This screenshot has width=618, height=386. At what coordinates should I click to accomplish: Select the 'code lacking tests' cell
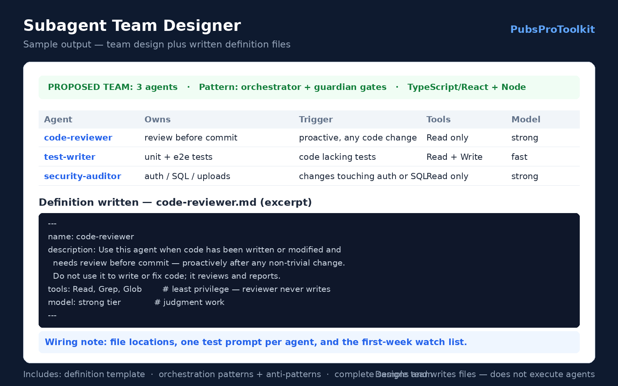[x=337, y=157]
